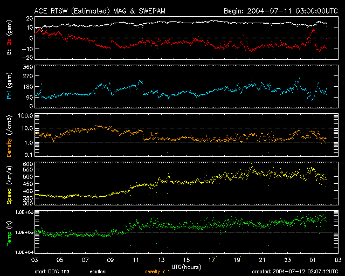Click the "1.0E+05" tick on Temp axis
345x276 pixels.
[x=24, y=232]
